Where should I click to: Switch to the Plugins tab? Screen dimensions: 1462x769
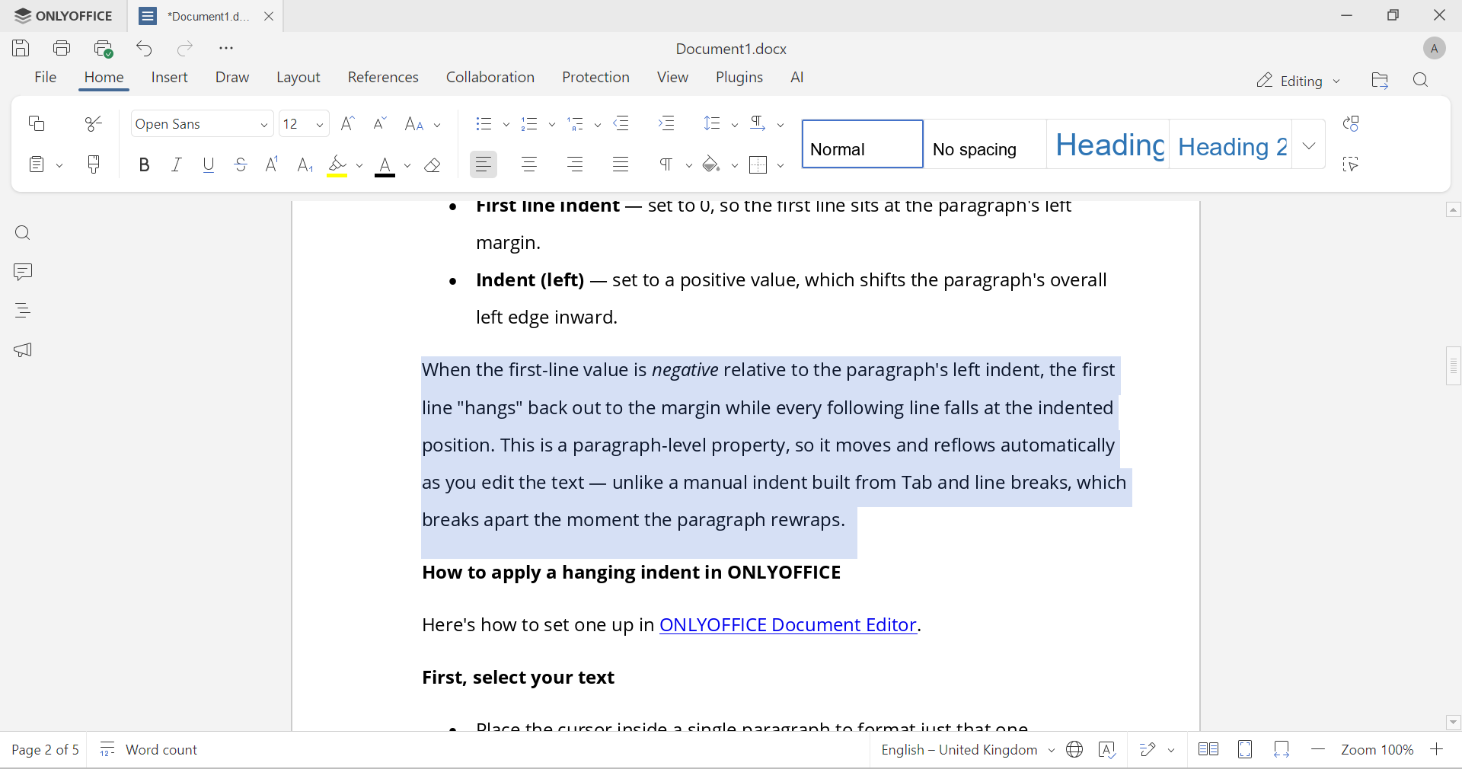pyautogui.click(x=739, y=78)
